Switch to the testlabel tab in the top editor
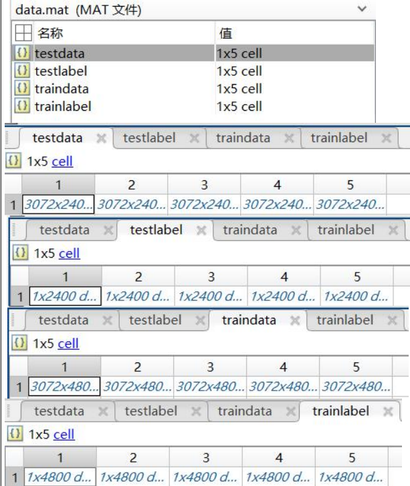 (149, 138)
